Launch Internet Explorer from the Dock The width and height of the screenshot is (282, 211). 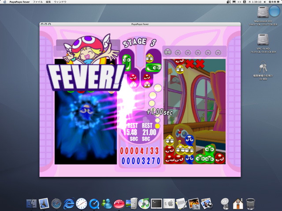coord(69,204)
